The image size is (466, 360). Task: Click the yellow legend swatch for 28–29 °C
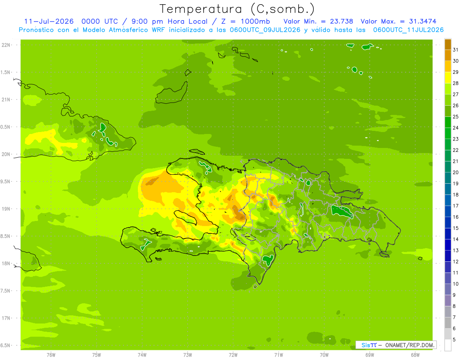tap(448, 78)
